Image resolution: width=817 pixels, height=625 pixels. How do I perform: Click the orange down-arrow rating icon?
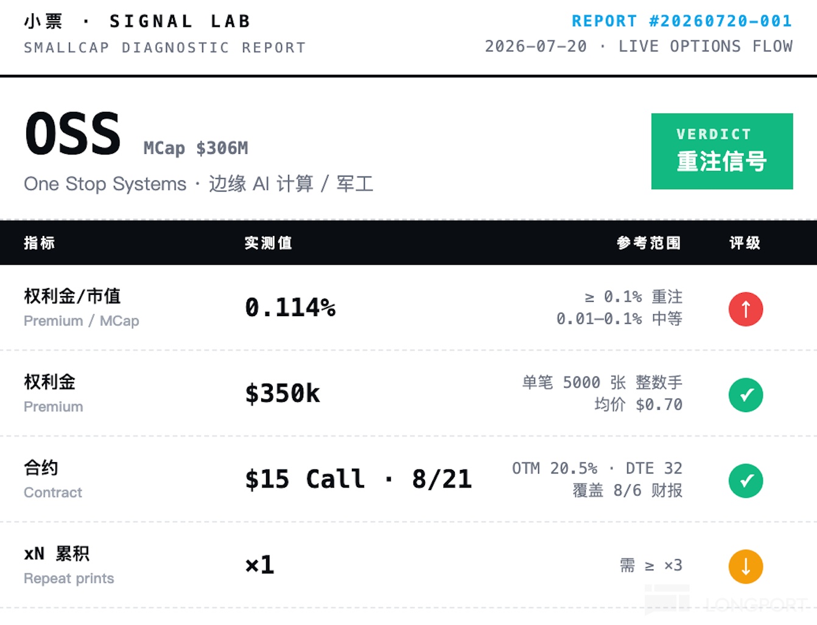pyautogui.click(x=746, y=567)
